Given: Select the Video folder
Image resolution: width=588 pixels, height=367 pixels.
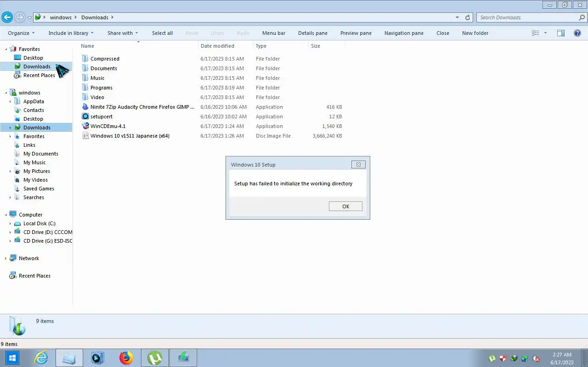Looking at the screenshot, I should [x=97, y=97].
